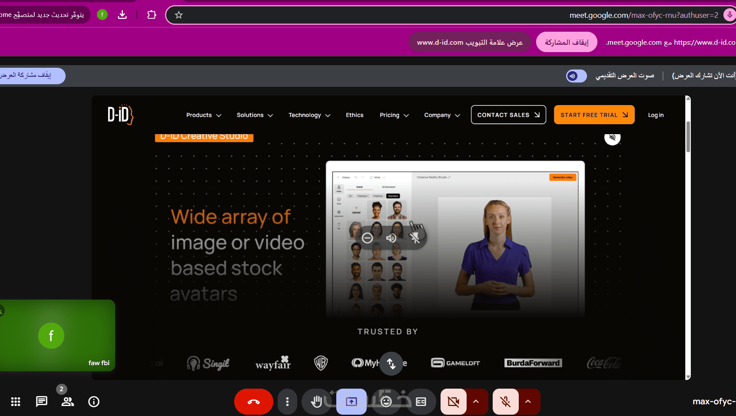Unmute the D-ID video sound icon
This screenshot has width=736, height=416.
pos(613,137)
